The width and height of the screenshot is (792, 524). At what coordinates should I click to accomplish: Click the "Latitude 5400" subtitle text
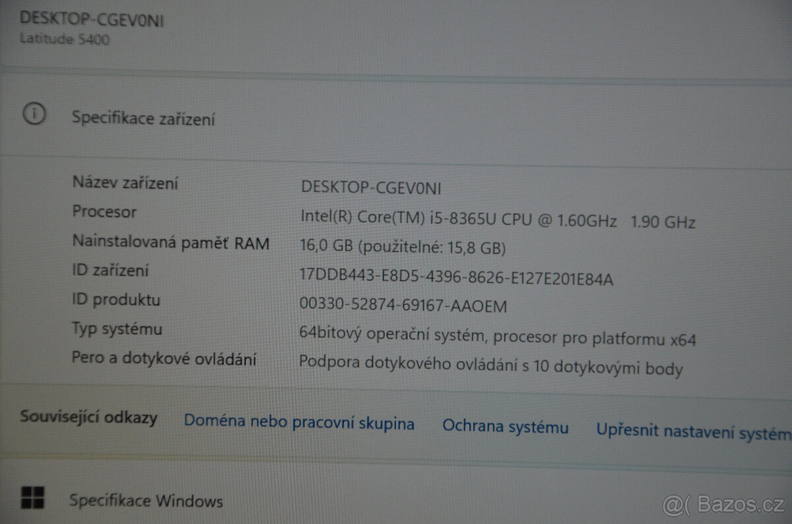[66, 39]
